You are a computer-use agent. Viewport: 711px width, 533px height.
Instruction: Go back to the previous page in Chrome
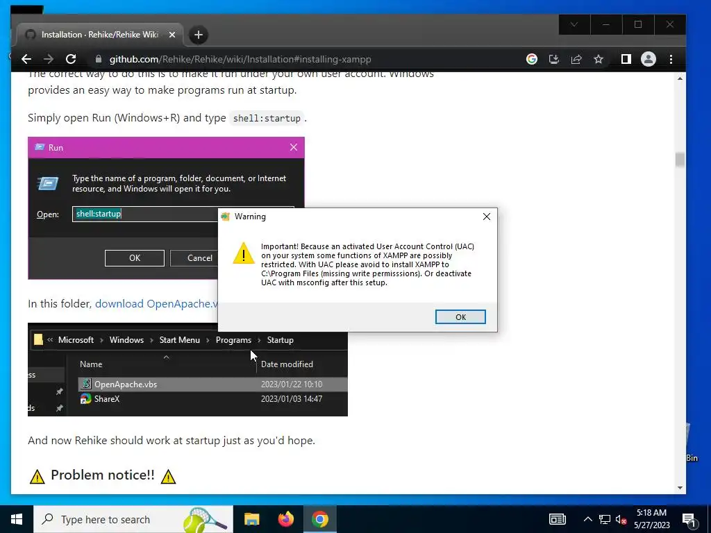coord(26,59)
